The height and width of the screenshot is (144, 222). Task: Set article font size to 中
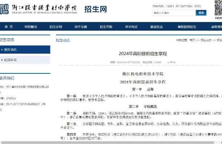point(171,62)
